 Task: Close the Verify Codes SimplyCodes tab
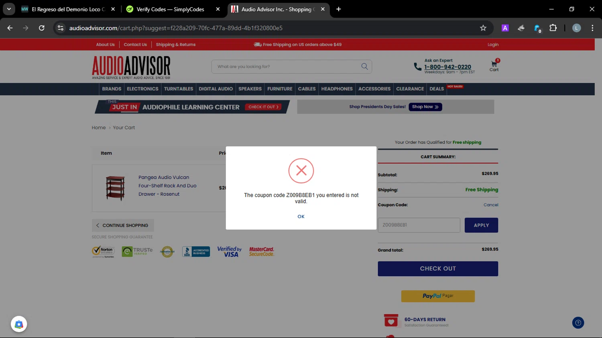218,9
